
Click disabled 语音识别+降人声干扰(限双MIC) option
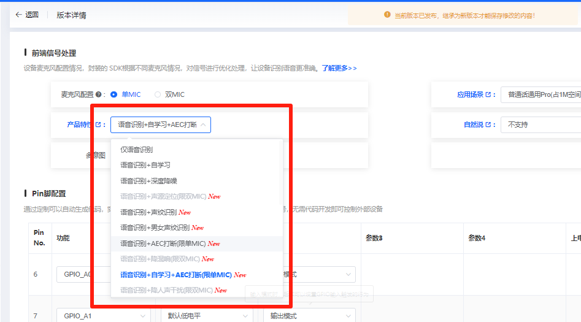[x=196, y=290]
